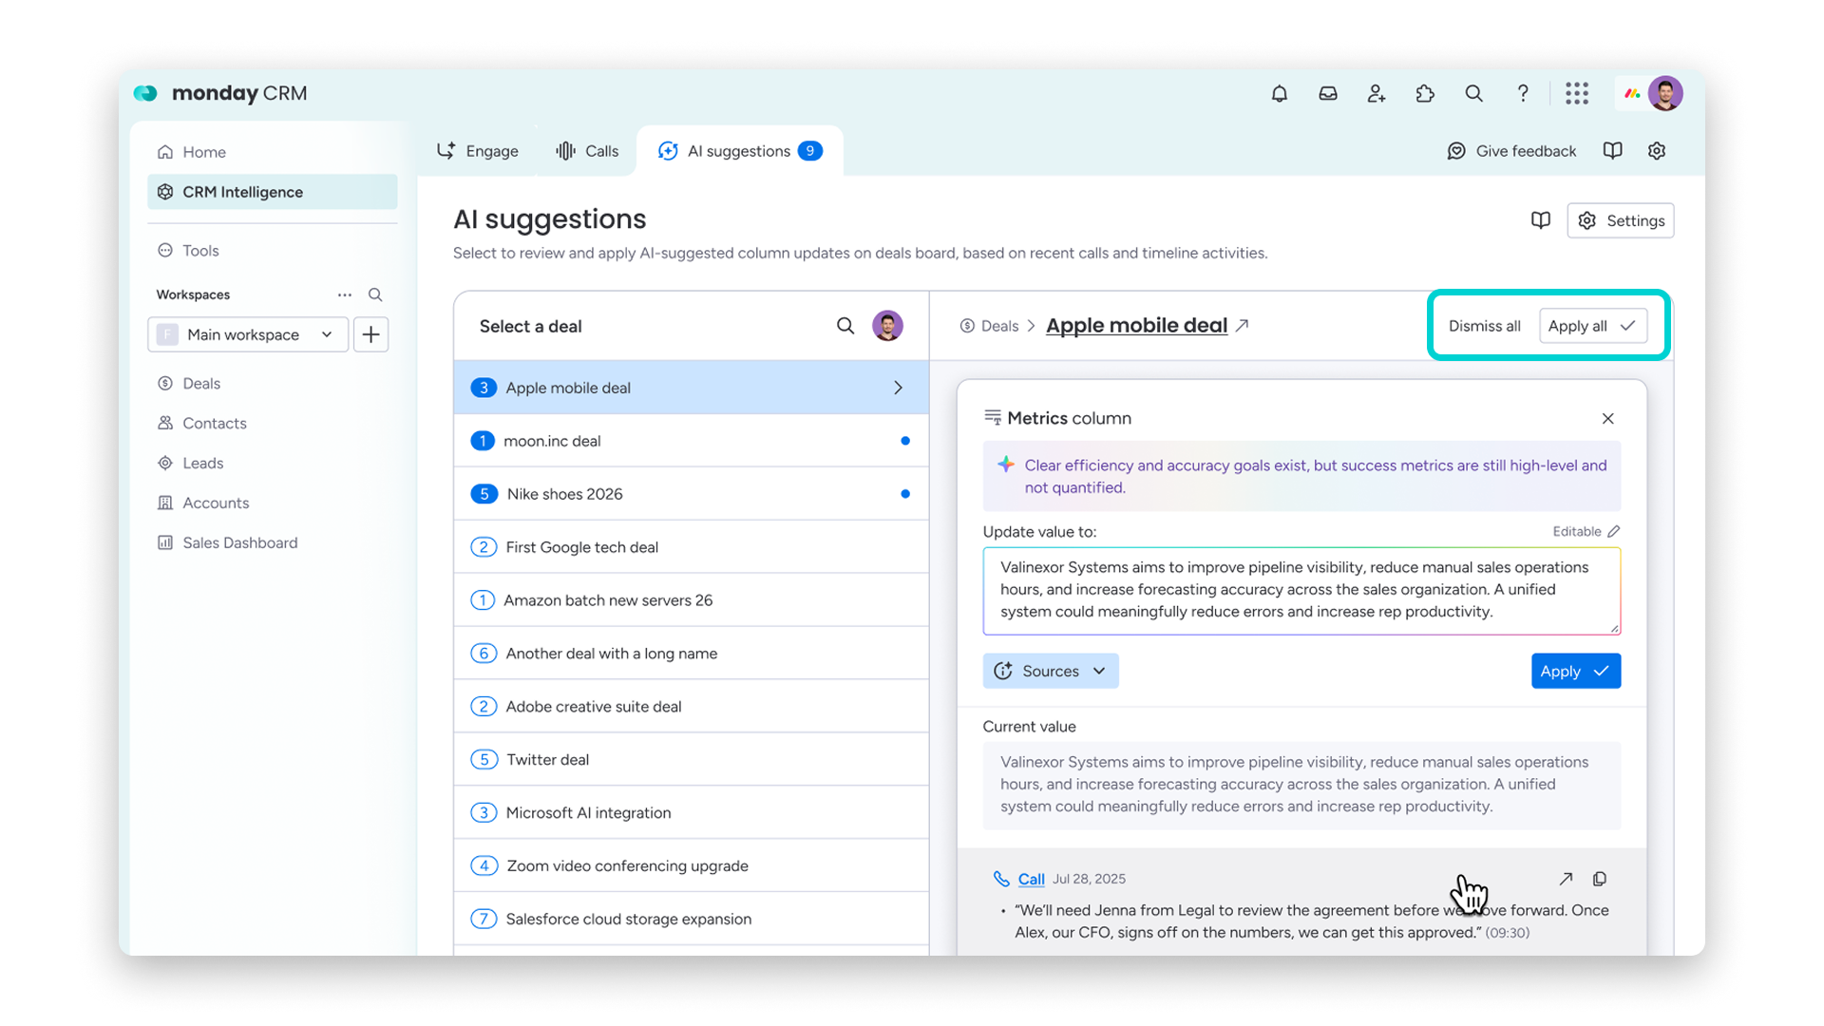Select the Adobe creative suite deal row

click(x=692, y=707)
